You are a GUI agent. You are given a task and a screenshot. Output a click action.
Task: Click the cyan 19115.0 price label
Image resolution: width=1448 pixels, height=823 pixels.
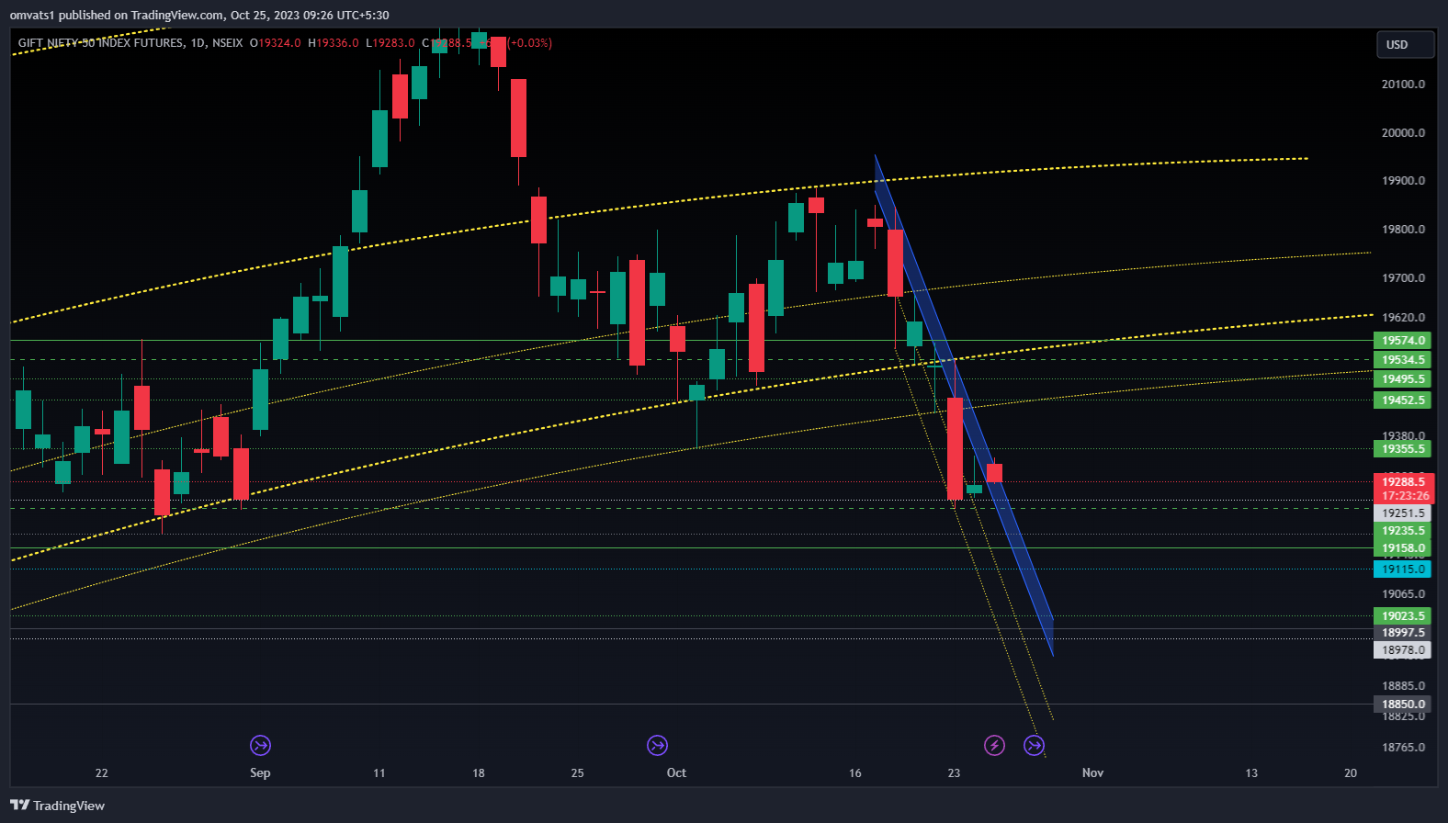[1402, 569]
